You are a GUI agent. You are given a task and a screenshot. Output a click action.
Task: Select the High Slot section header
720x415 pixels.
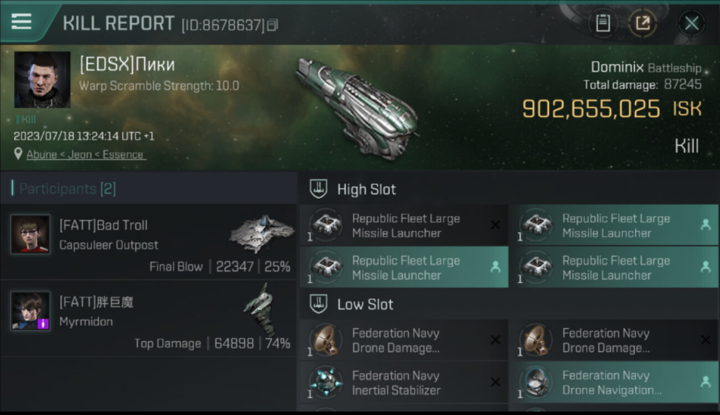click(366, 190)
